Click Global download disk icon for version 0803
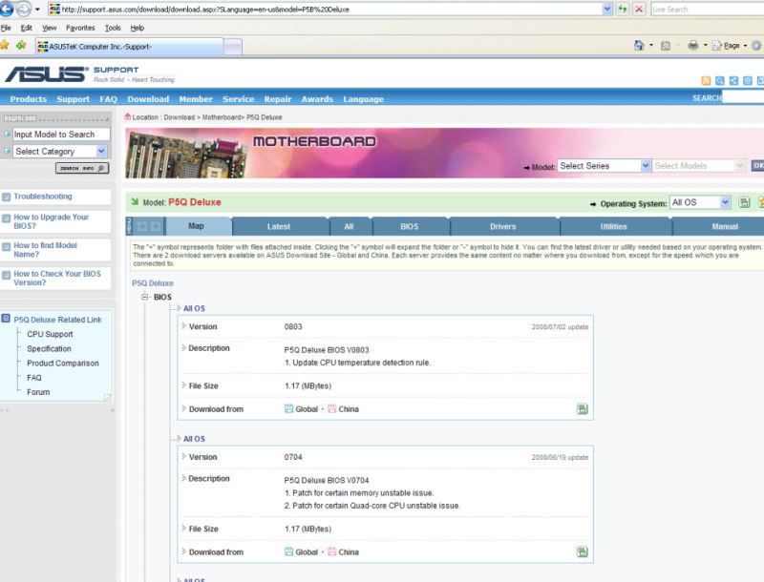 (x=289, y=409)
